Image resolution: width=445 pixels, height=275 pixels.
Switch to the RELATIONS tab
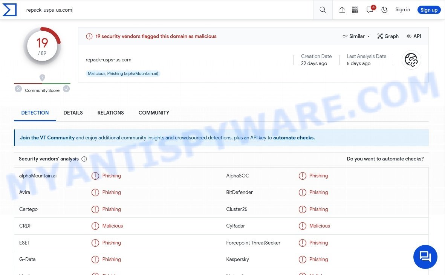coord(111,113)
